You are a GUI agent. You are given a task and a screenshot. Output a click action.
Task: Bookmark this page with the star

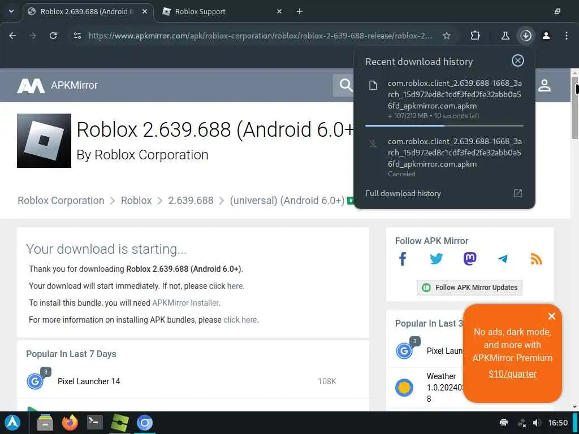(447, 36)
